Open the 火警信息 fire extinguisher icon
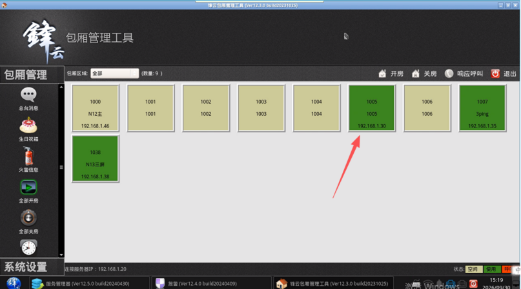 28,156
